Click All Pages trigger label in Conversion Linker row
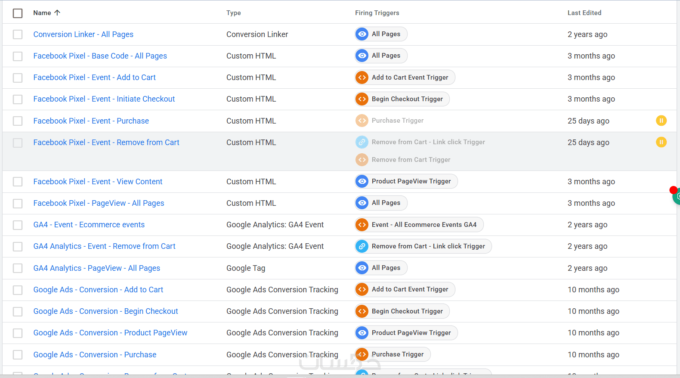Image resolution: width=680 pixels, height=378 pixels. (386, 34)
